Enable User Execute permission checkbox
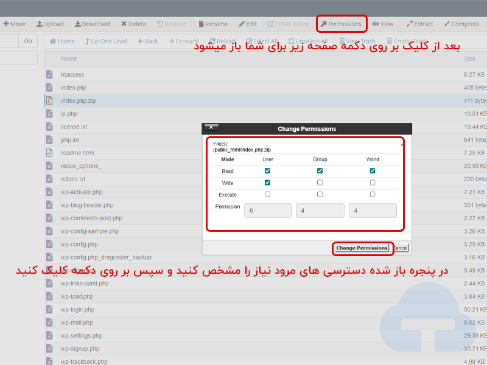Image resolution: width=487 pixels, height=365 pixels. pyautogui.click(x=267, y=194)
